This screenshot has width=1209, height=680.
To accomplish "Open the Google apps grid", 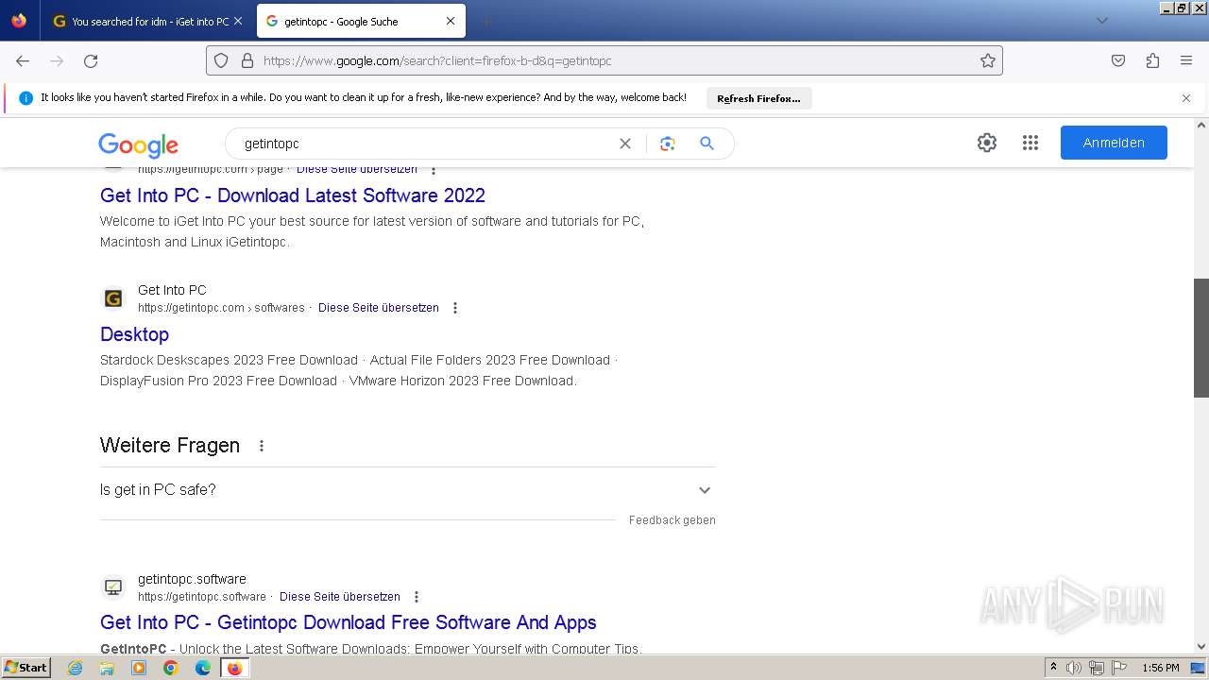I will tap(1030, 143).
